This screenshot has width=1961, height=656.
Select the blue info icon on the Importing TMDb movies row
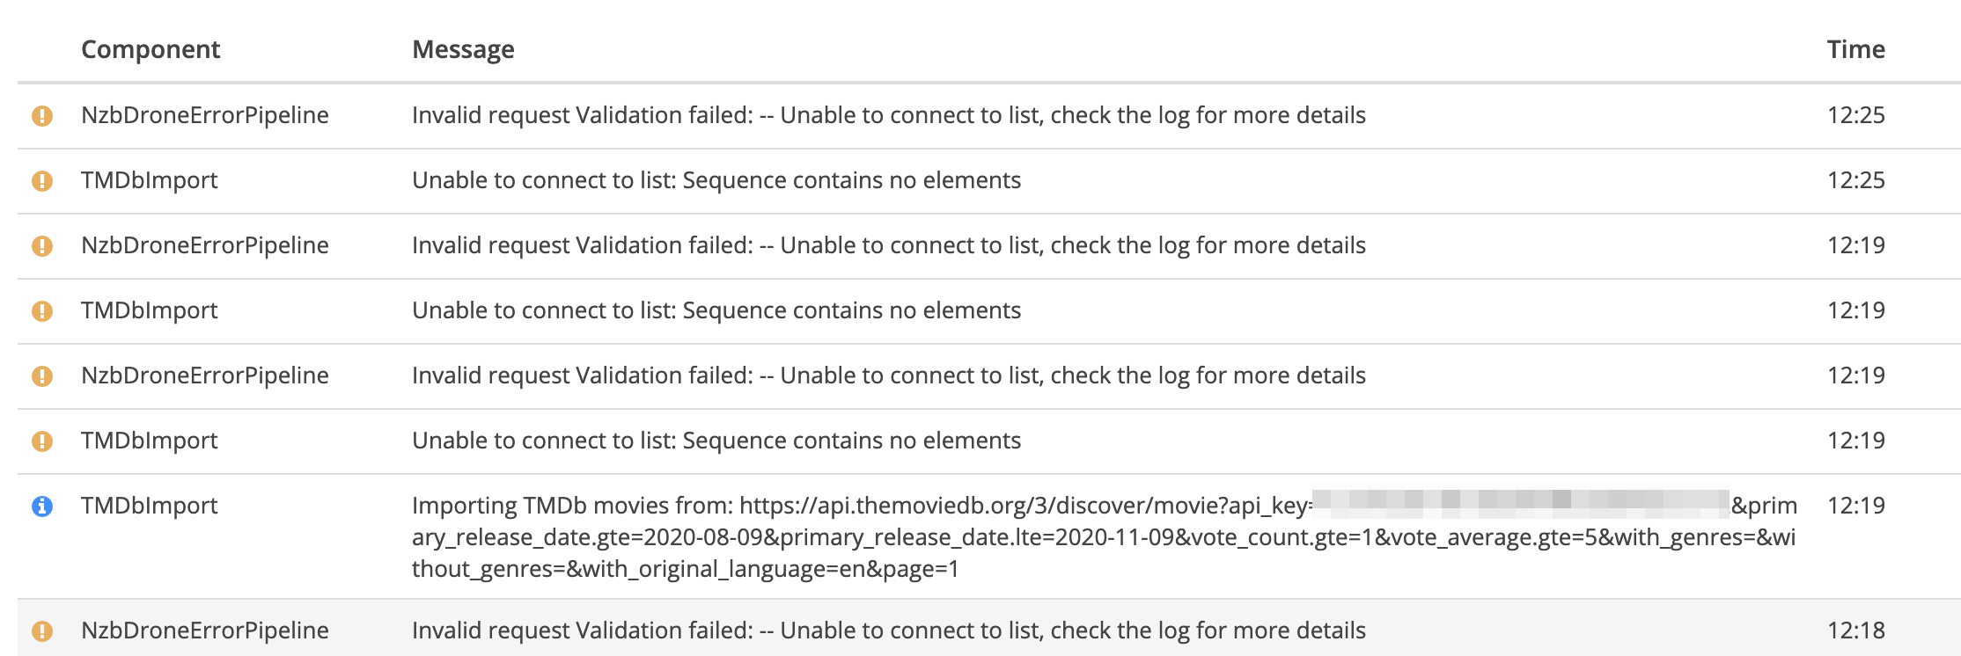click(x=42, y=505)
